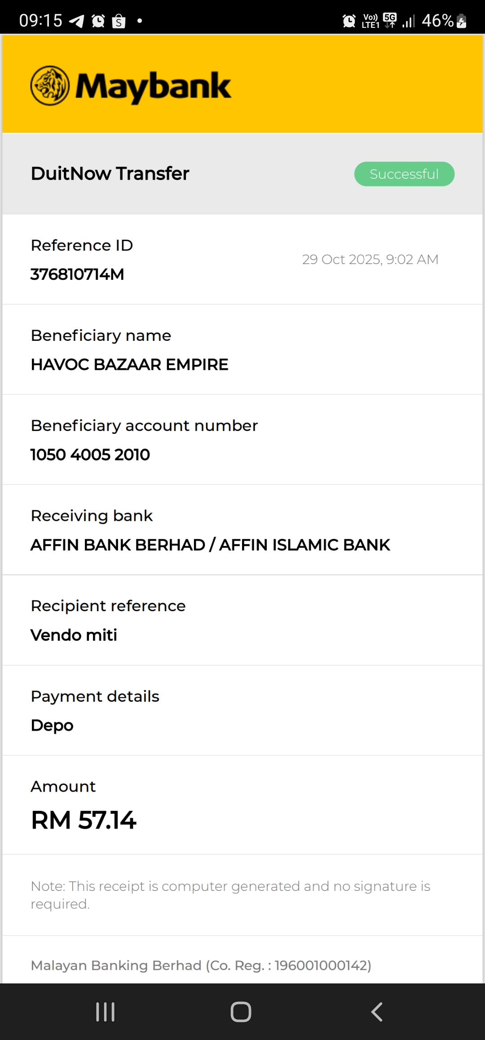Select the Reference ID 376810714M

pos(77,274)
